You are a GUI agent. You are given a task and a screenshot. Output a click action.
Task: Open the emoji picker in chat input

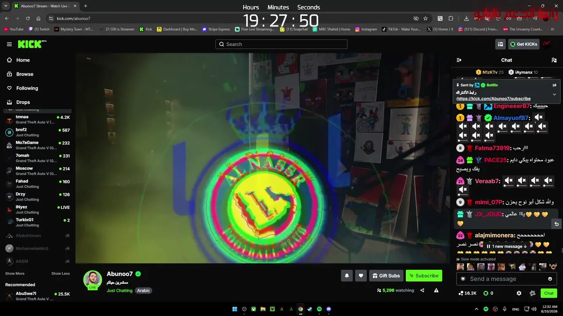(550, 279)
